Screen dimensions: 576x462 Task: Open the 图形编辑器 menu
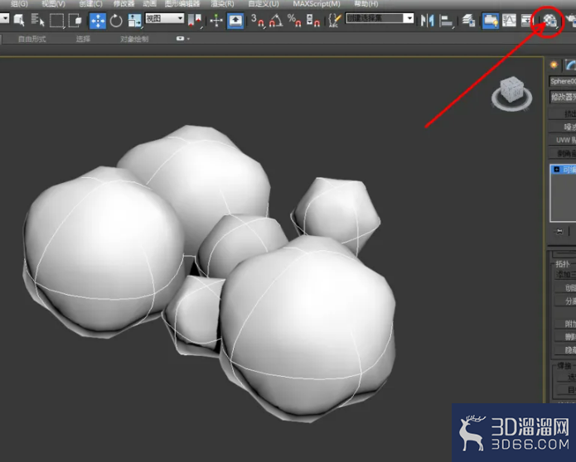click(x=182, y=4)
